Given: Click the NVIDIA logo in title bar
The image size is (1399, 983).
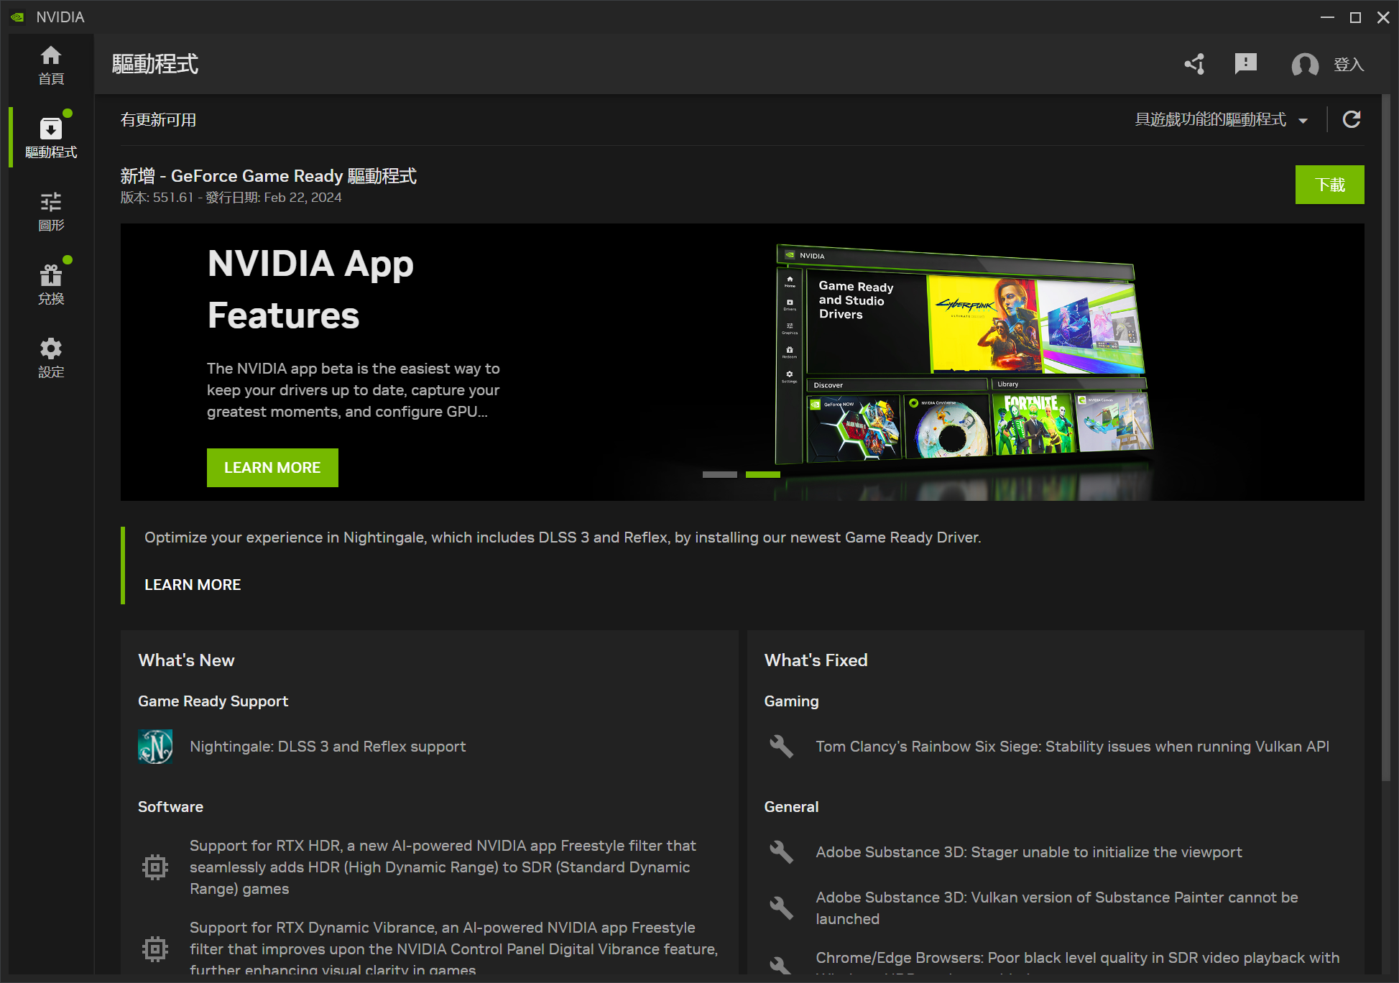Looking at the screenshot, I should tap(17, 17).
